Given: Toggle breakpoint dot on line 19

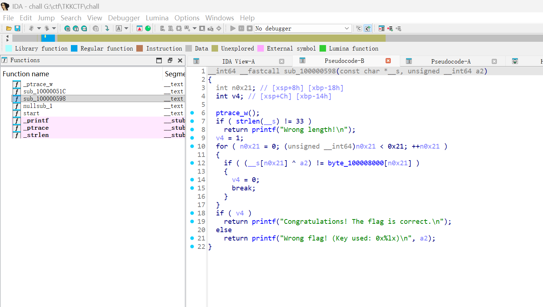Looking at the screenshot, I should pos(192,222).
